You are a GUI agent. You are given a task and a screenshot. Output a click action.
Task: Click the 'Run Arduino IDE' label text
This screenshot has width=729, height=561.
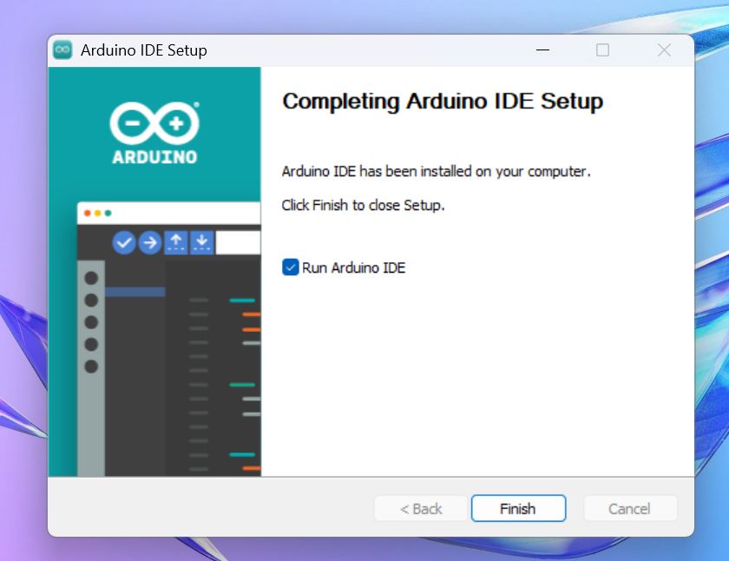pyautogui.click(x=354, y=268)
